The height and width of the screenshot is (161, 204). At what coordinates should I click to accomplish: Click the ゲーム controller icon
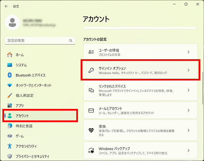click(x=10, y=136)
